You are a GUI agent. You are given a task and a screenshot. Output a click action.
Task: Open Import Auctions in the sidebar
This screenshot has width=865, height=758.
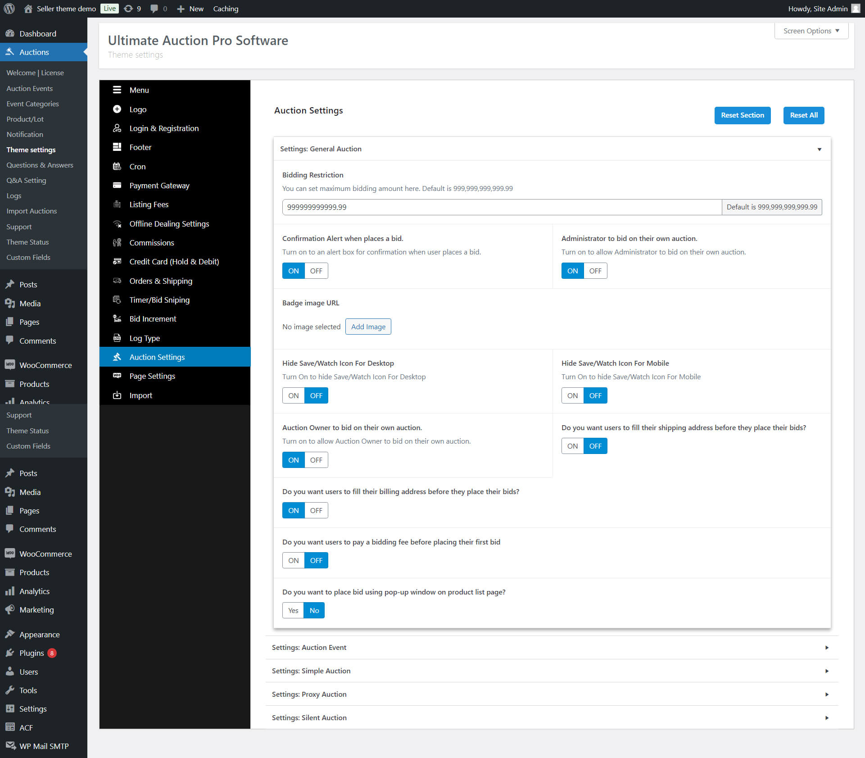click(x=32, y=211)
